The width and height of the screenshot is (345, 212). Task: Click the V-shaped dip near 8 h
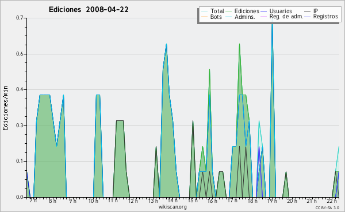point(56,145)
